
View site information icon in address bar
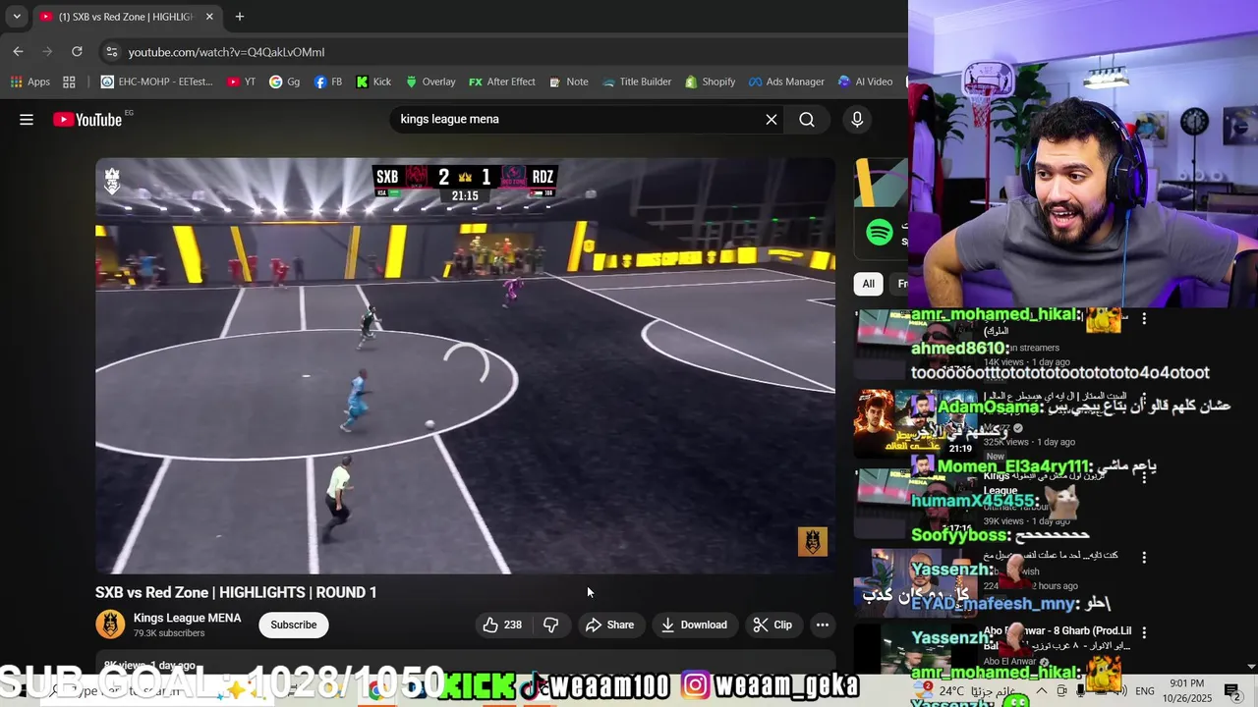(111, 52)
